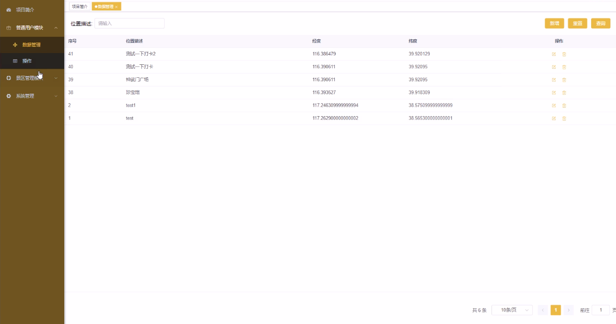Close the 数据管理 tab with its x icon
The image size is (616, 324).
point(117,7)
